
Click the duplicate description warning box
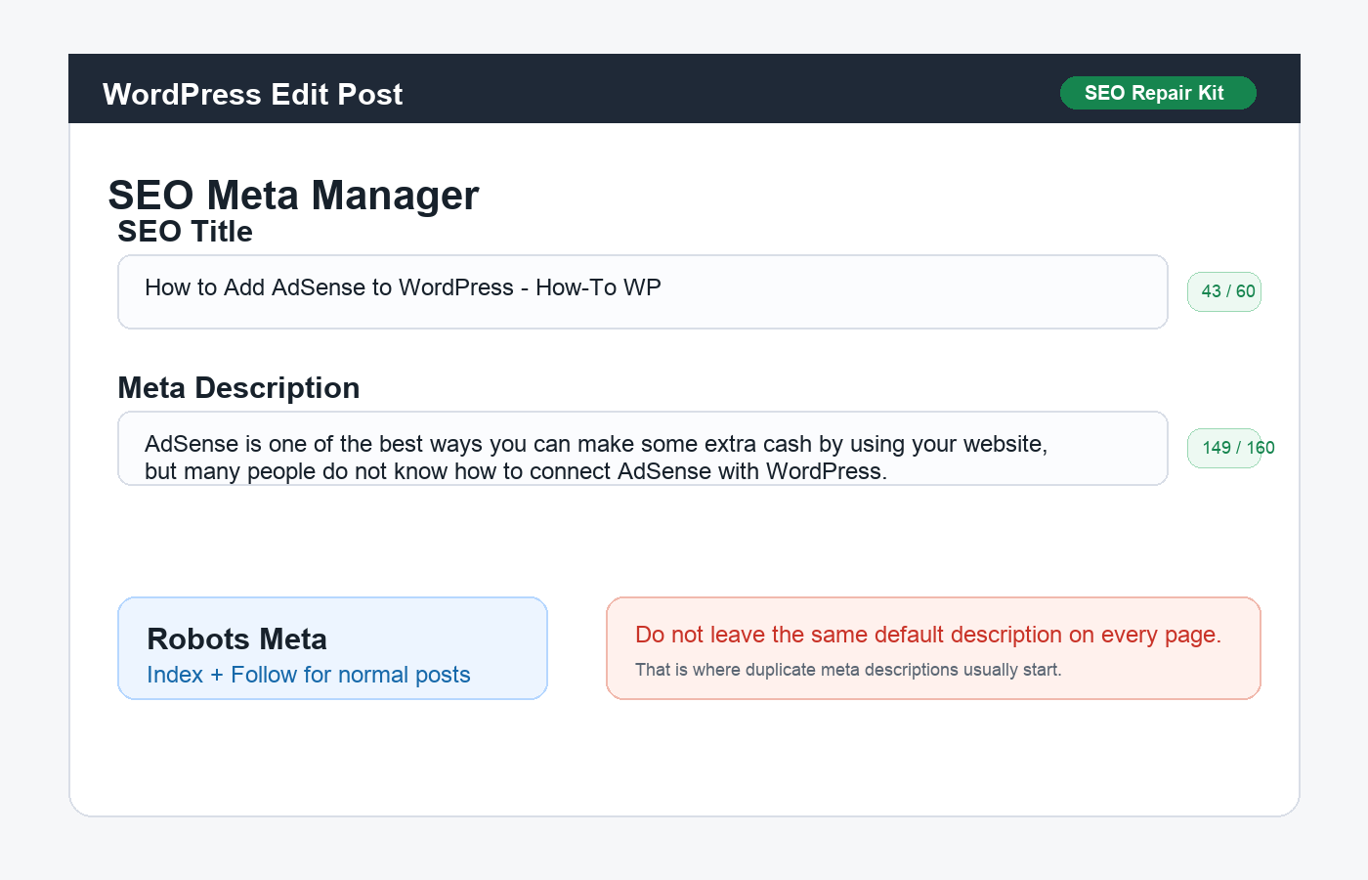(933, 648)
